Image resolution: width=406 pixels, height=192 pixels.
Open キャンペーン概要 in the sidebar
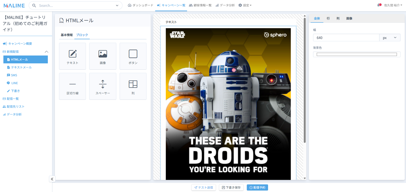[x=17, y=44]
